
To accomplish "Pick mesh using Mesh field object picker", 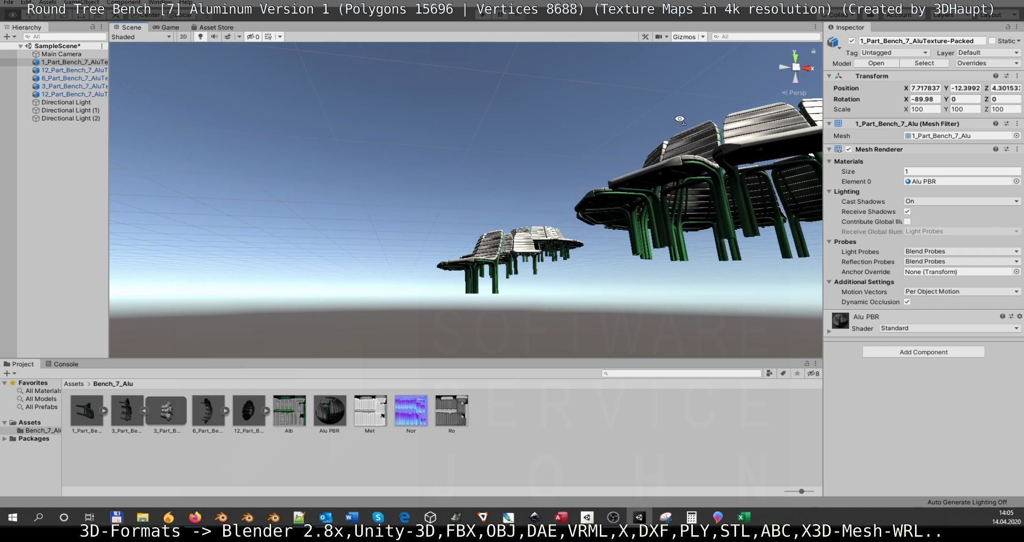I will 1016,136.
